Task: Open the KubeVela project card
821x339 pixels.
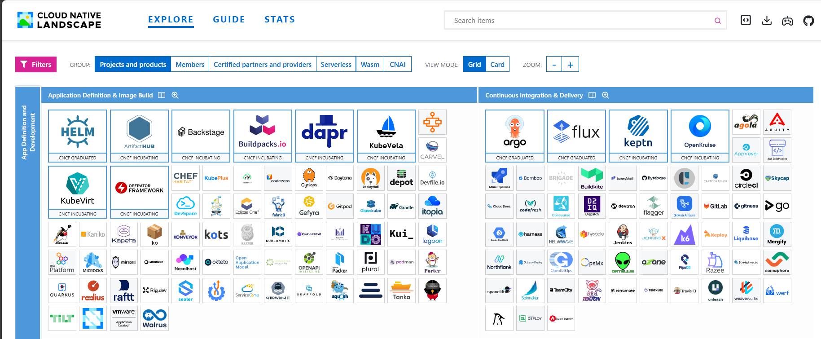Action: (x=386, y=136)
